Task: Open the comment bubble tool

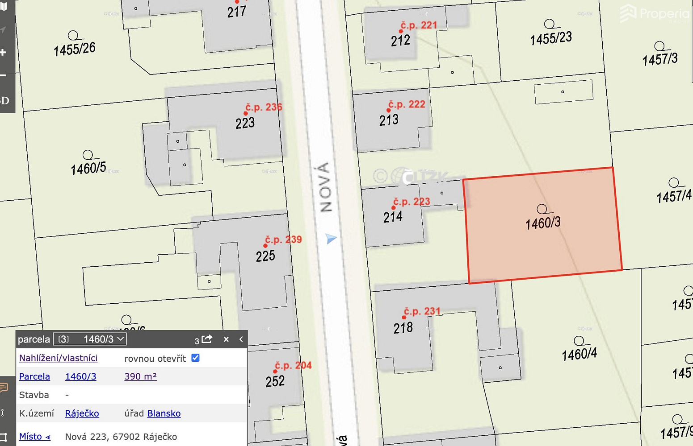Action: point(4,387)
